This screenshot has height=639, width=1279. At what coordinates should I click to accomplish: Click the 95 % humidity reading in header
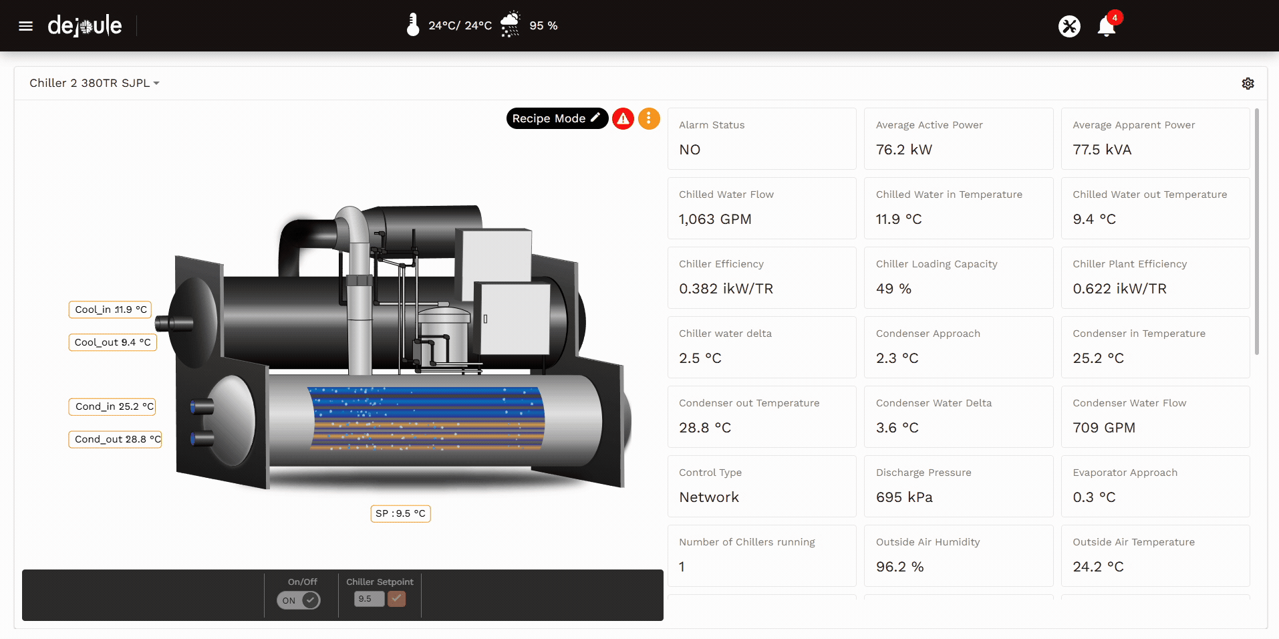pyautogui.click(x=543, y=25)
